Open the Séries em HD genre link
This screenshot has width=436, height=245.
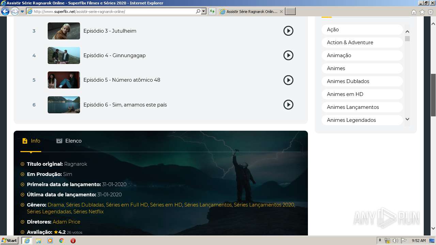pos(166,205)
